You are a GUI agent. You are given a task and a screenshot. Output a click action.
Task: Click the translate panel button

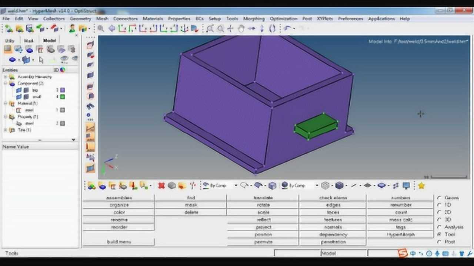(x=263, y=198)
